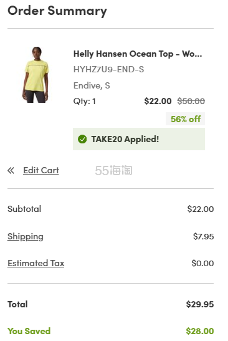Image resolution: width=228 pixels, height=341 pixels.
Task: Click the Edit Cart link
Action: [x=41, y=170]
